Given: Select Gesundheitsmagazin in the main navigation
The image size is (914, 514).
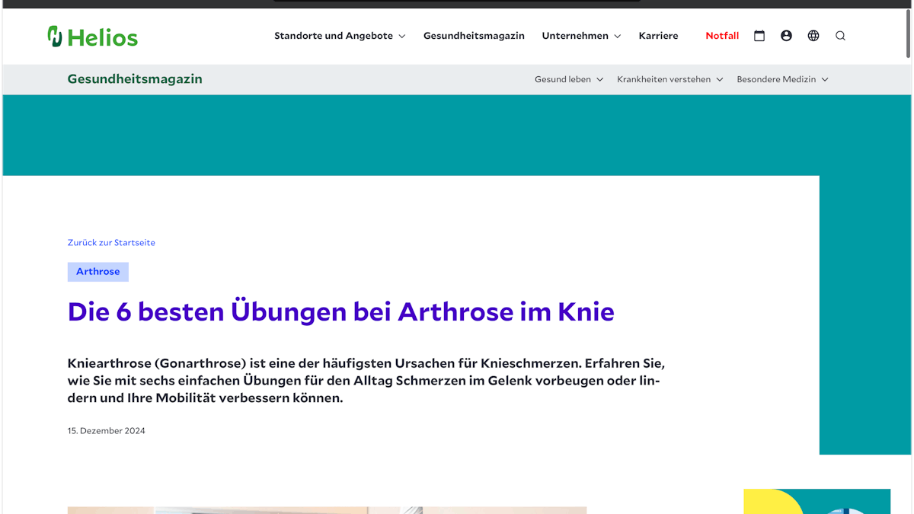Looking at the screenshot, I should pyautogui.click(x=474, y=35).
